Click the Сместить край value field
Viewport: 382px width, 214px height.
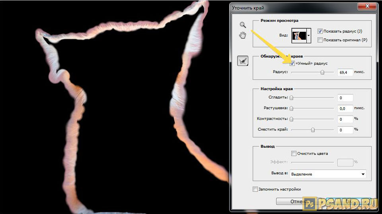345,130
